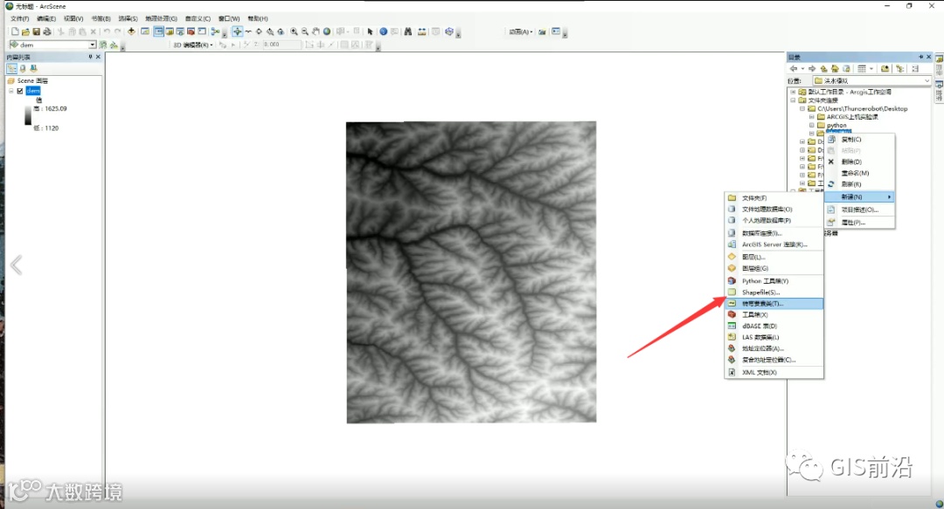Select dBASE 表(D) in submenu

[x=774, y=327]
